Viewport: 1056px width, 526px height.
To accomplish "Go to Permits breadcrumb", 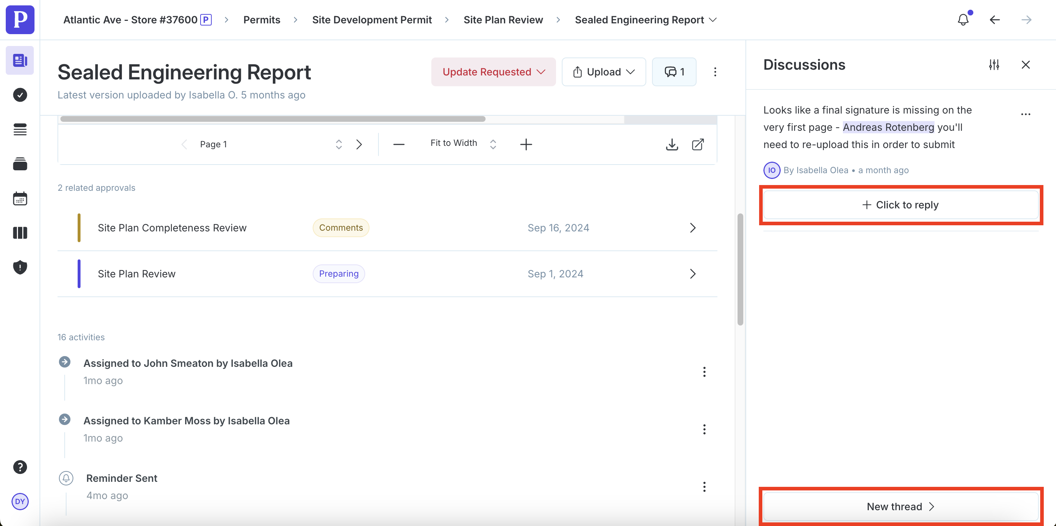I will (262, 20).
